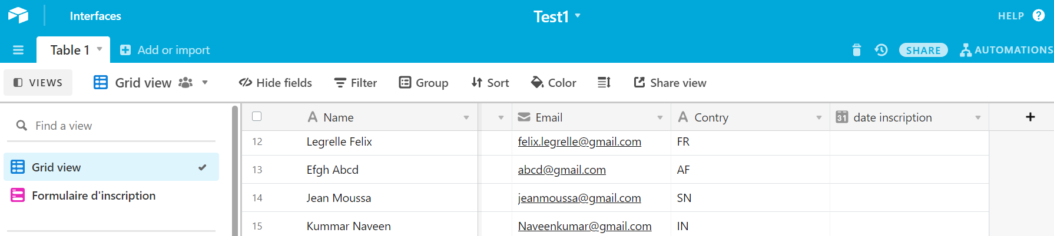Toggle the select all rows checkbox

257,116
